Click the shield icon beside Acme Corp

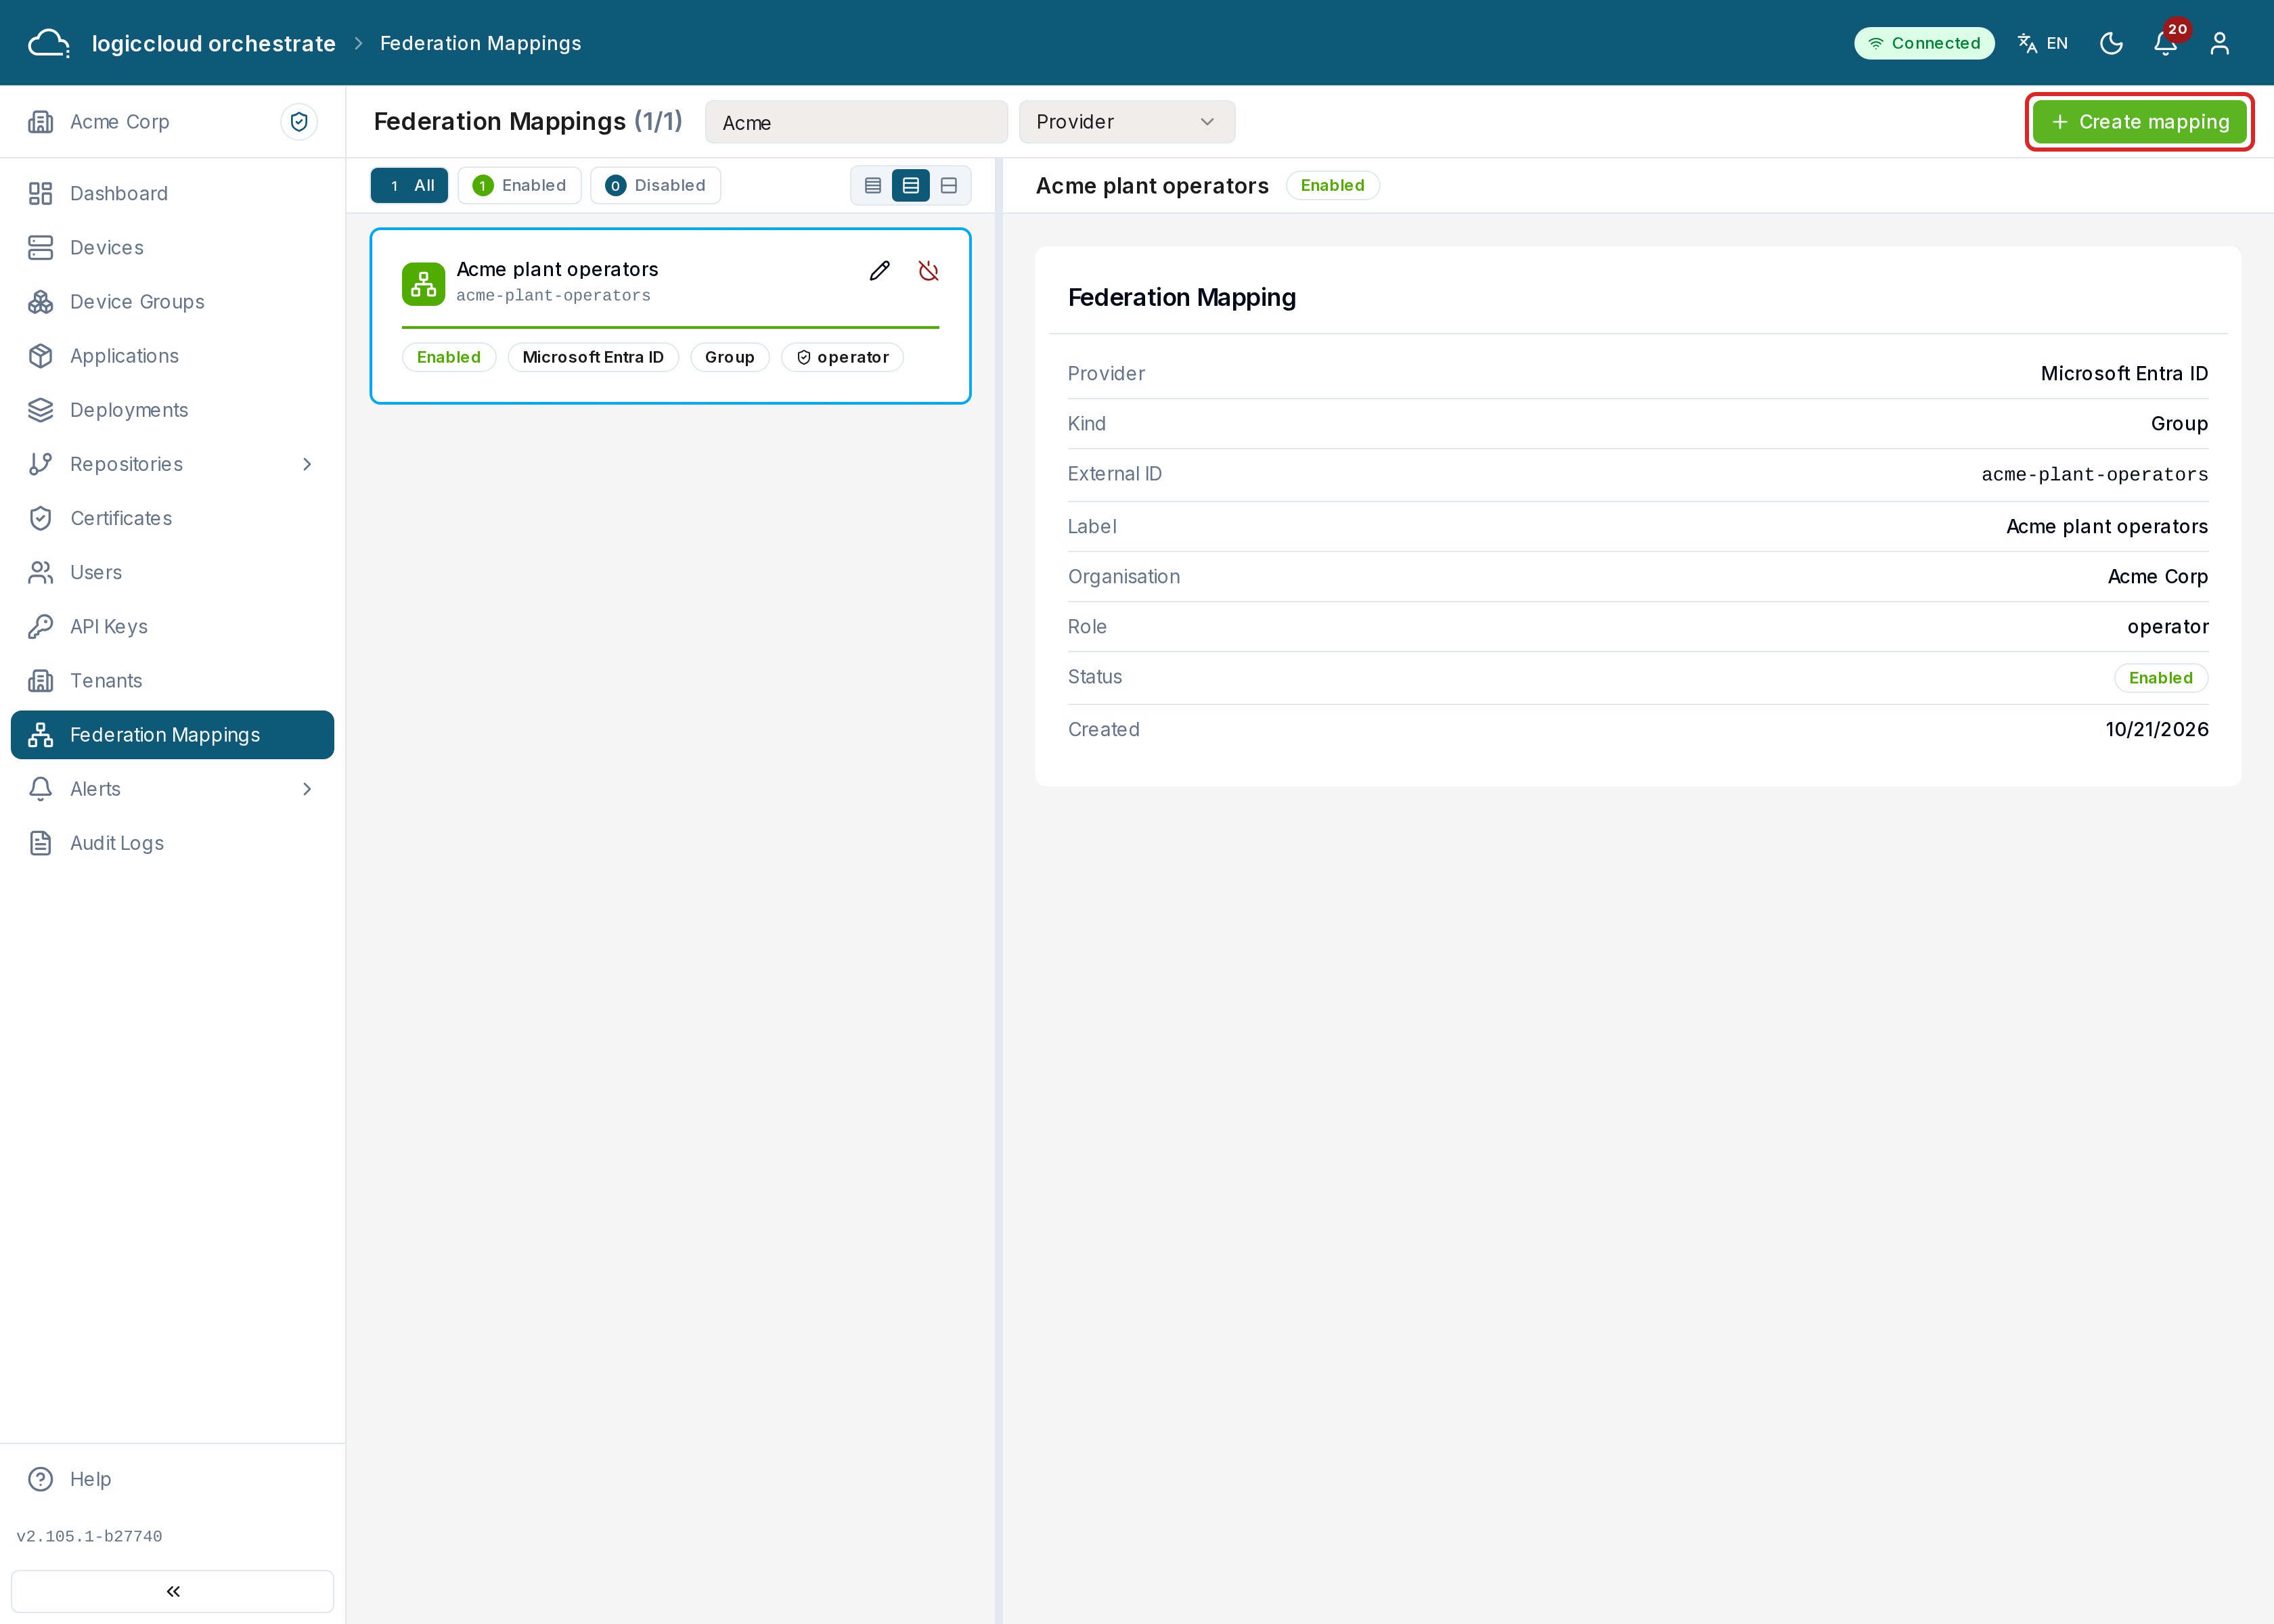299,122
